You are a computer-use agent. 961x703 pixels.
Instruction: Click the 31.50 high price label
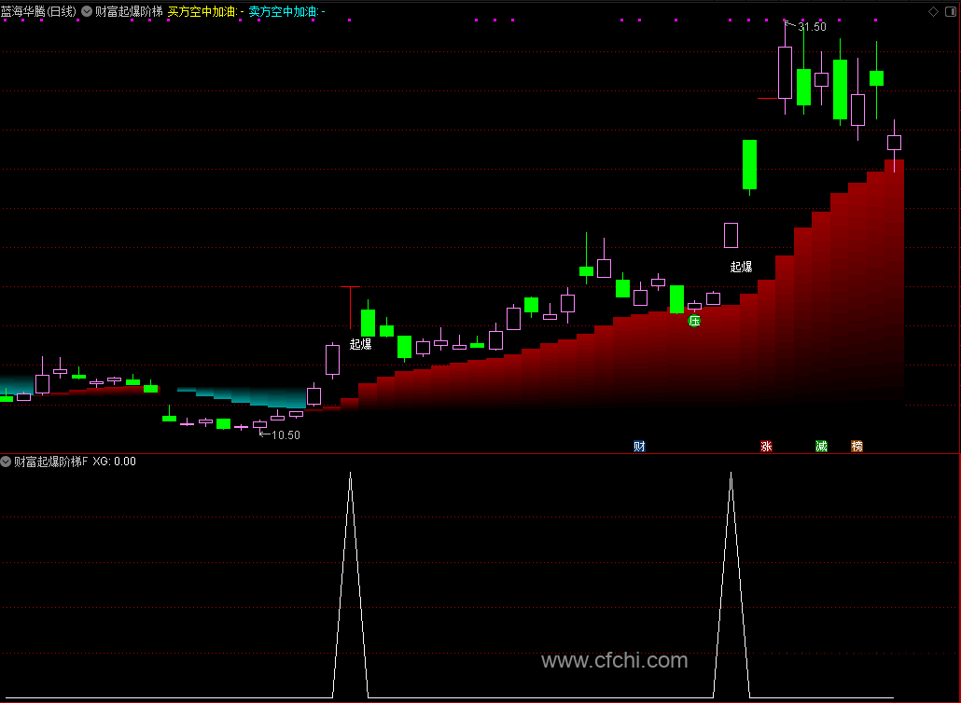point(812,26)
